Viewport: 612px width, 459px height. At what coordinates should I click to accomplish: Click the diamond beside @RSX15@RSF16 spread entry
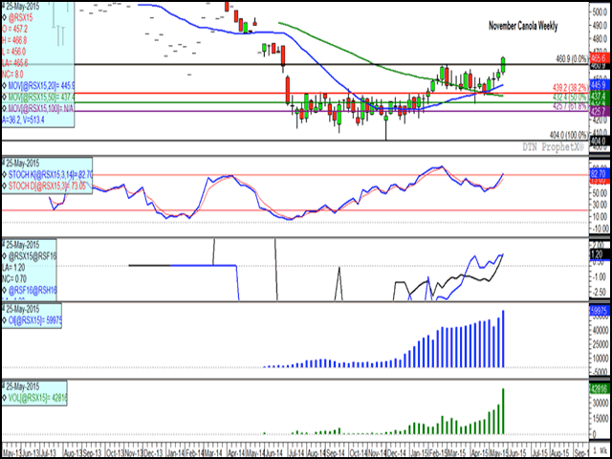pos(4,256)
